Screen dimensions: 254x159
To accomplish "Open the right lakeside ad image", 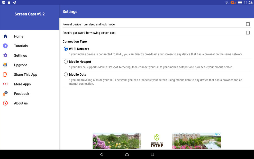I will point(196,141).
